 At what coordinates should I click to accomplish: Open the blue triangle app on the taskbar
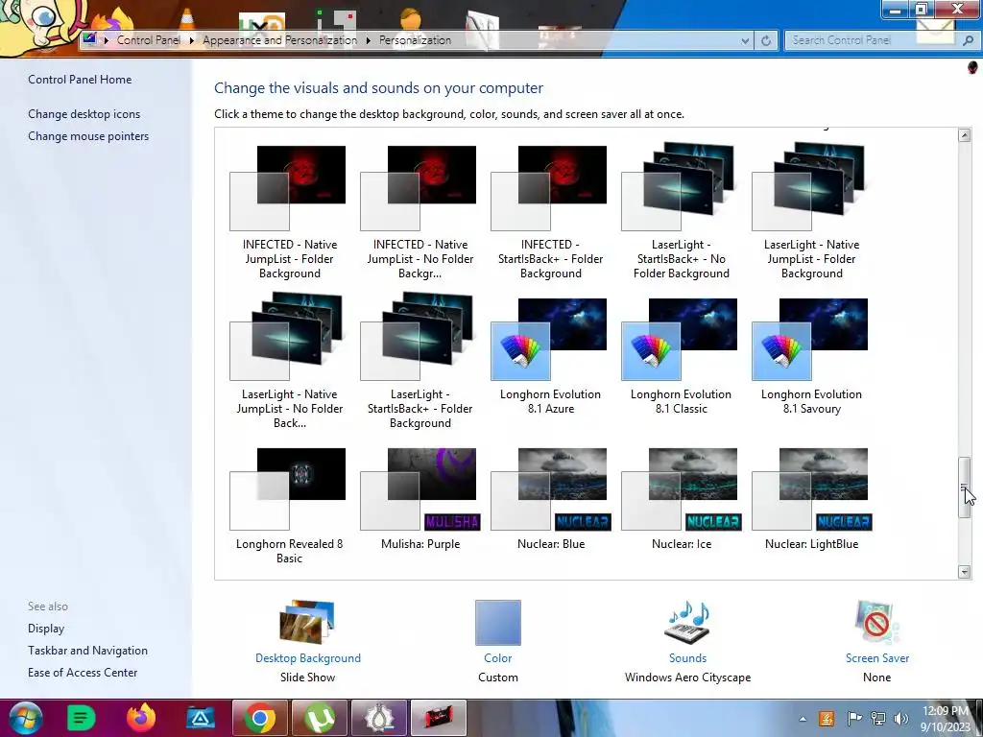[201, 718]
